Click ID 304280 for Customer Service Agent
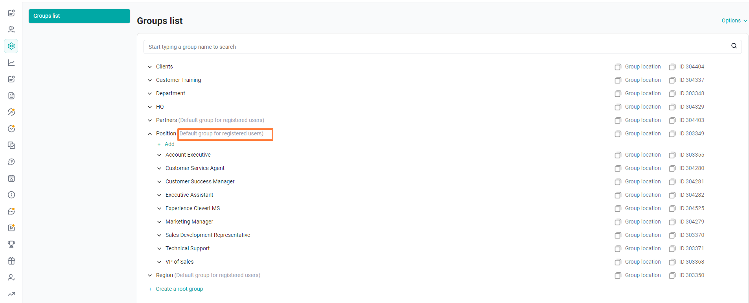Viewport: 749px width, 303px height. click(x=692, y=168)
